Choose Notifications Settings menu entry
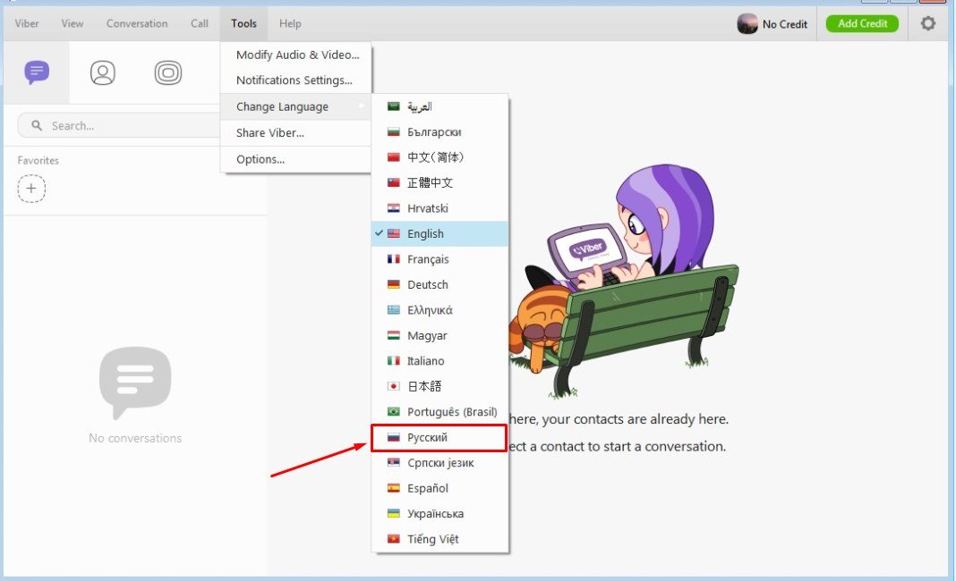Viewport: 956px width, 581px height. pyautogui.click(x=294, y=80)
